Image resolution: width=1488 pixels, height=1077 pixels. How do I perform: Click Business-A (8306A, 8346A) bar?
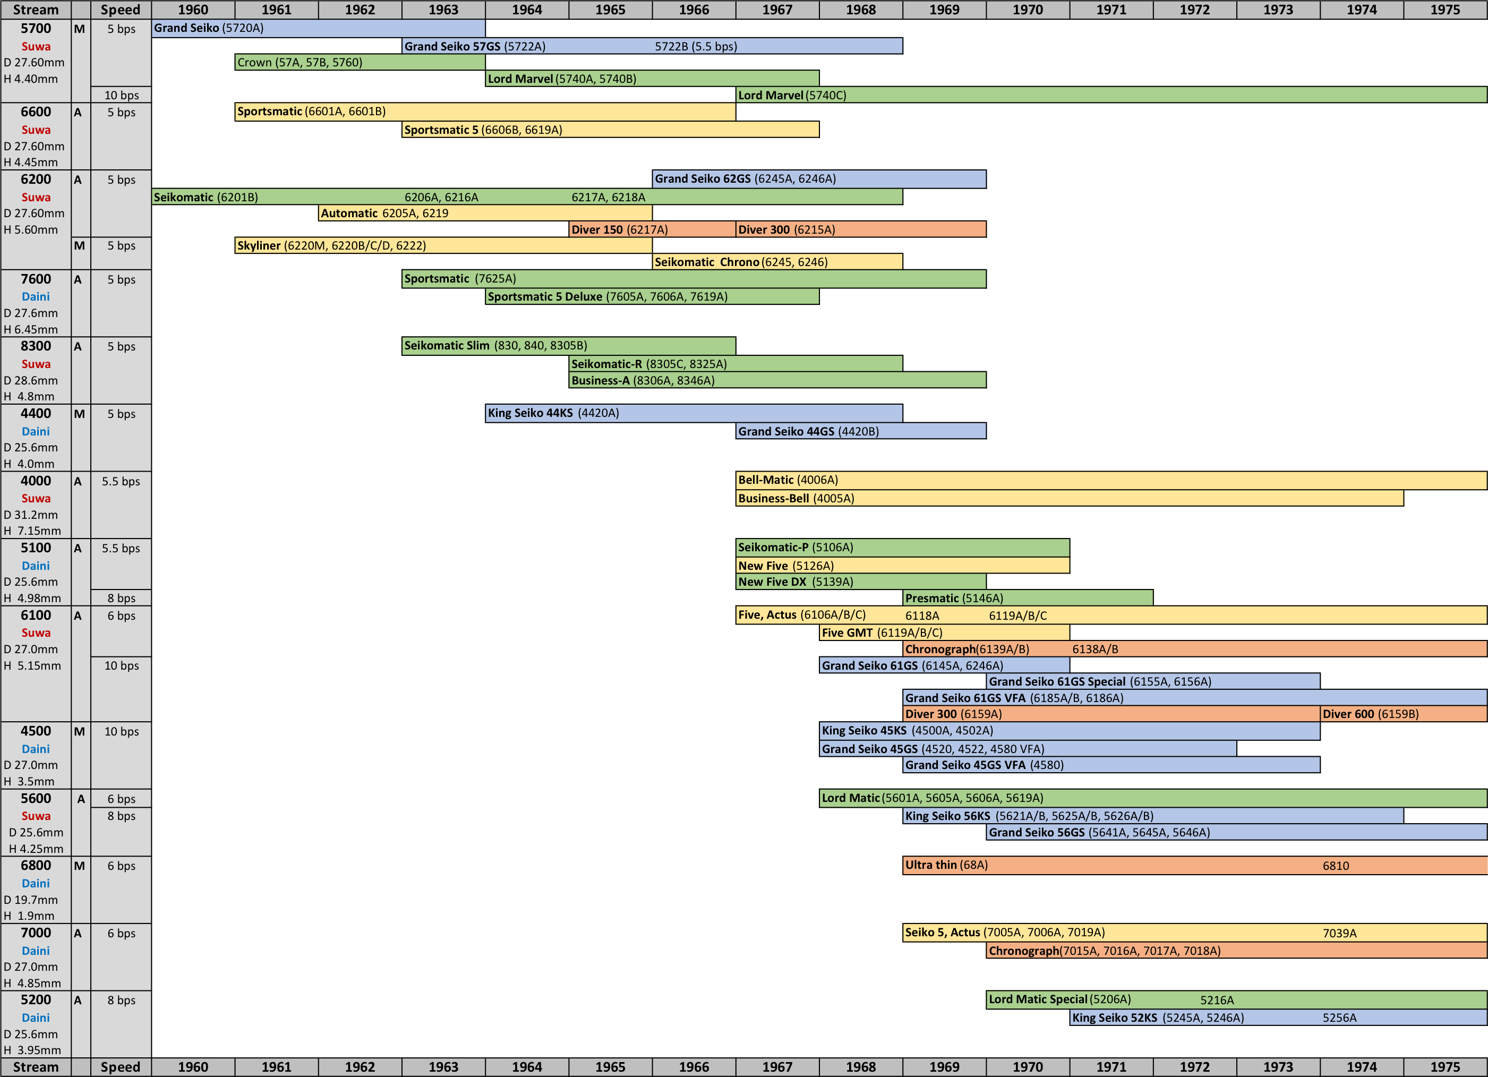(777, 380)
